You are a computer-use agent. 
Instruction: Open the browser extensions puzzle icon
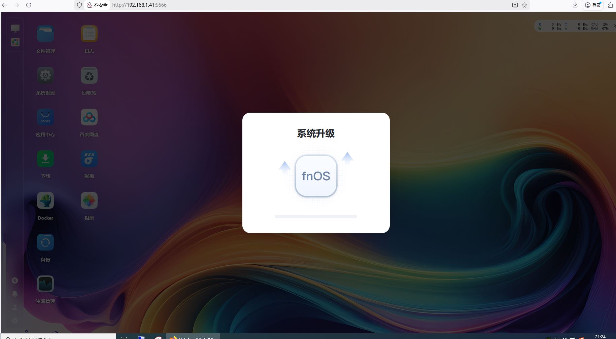pos(610,5)
